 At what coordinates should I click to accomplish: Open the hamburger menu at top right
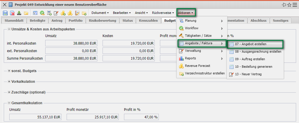[295, 5]
